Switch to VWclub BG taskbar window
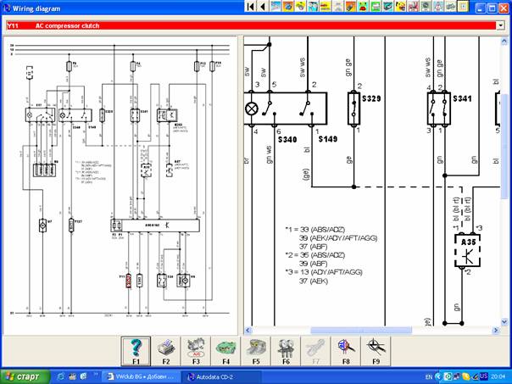The width and height of the screenshot is (512, 384). (142, 376)
